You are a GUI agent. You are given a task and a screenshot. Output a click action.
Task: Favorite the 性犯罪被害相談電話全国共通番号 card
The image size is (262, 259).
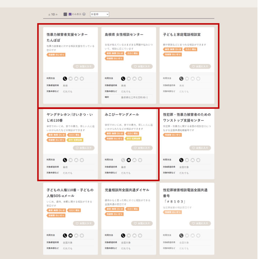click(x=200, y=223)
